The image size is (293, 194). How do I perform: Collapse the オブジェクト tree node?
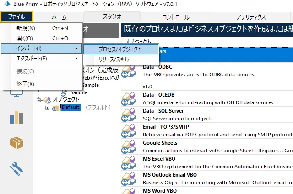39,100
